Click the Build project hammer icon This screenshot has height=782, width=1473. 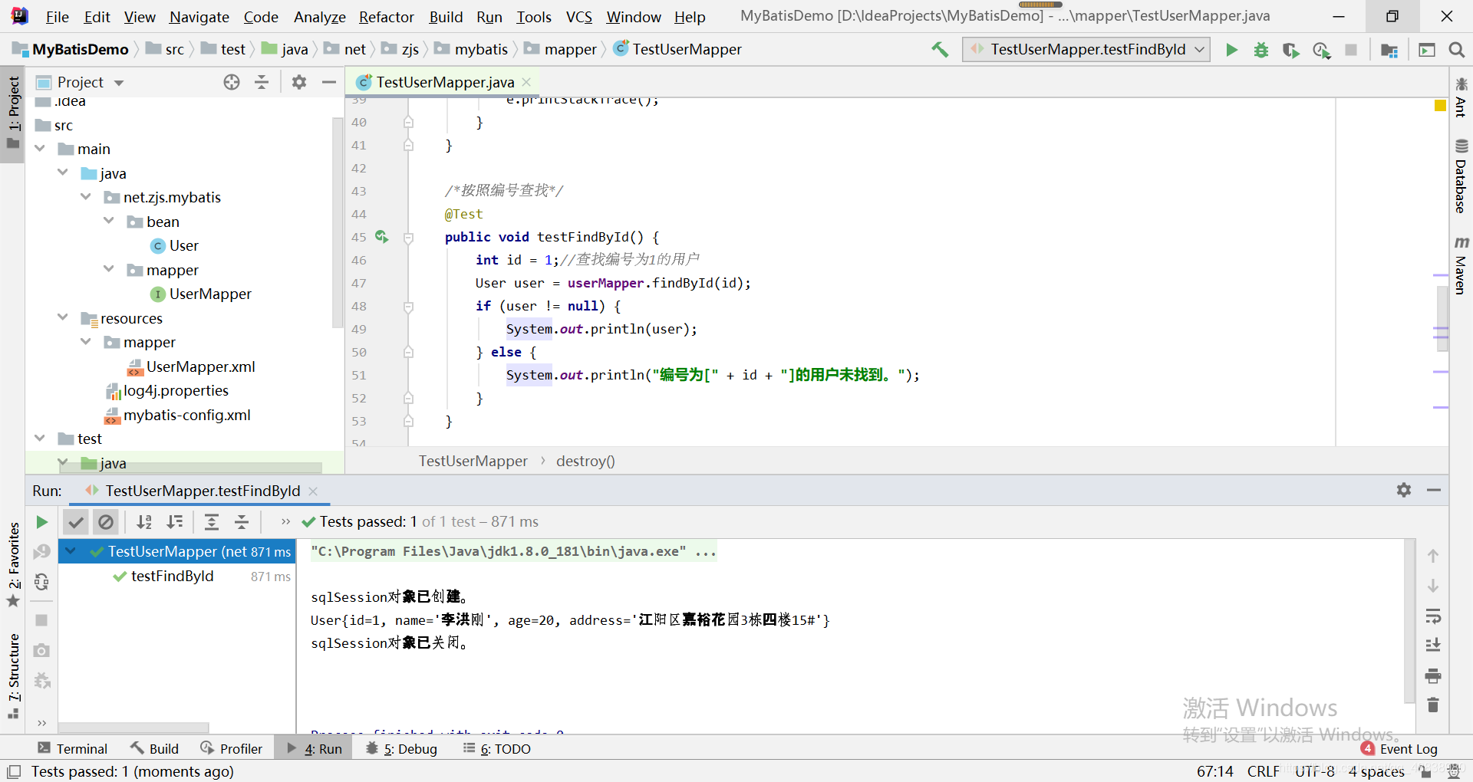(x=940, y=50)
